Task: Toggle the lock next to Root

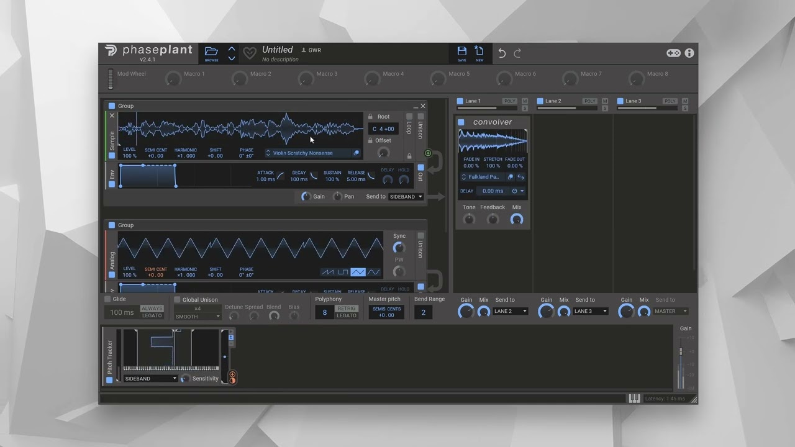Action: click(x=370, y=117)
